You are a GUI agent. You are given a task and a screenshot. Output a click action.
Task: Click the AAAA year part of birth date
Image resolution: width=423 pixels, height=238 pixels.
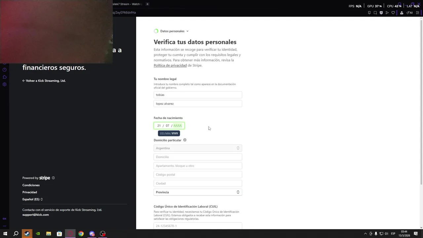[x=177, y=126]
